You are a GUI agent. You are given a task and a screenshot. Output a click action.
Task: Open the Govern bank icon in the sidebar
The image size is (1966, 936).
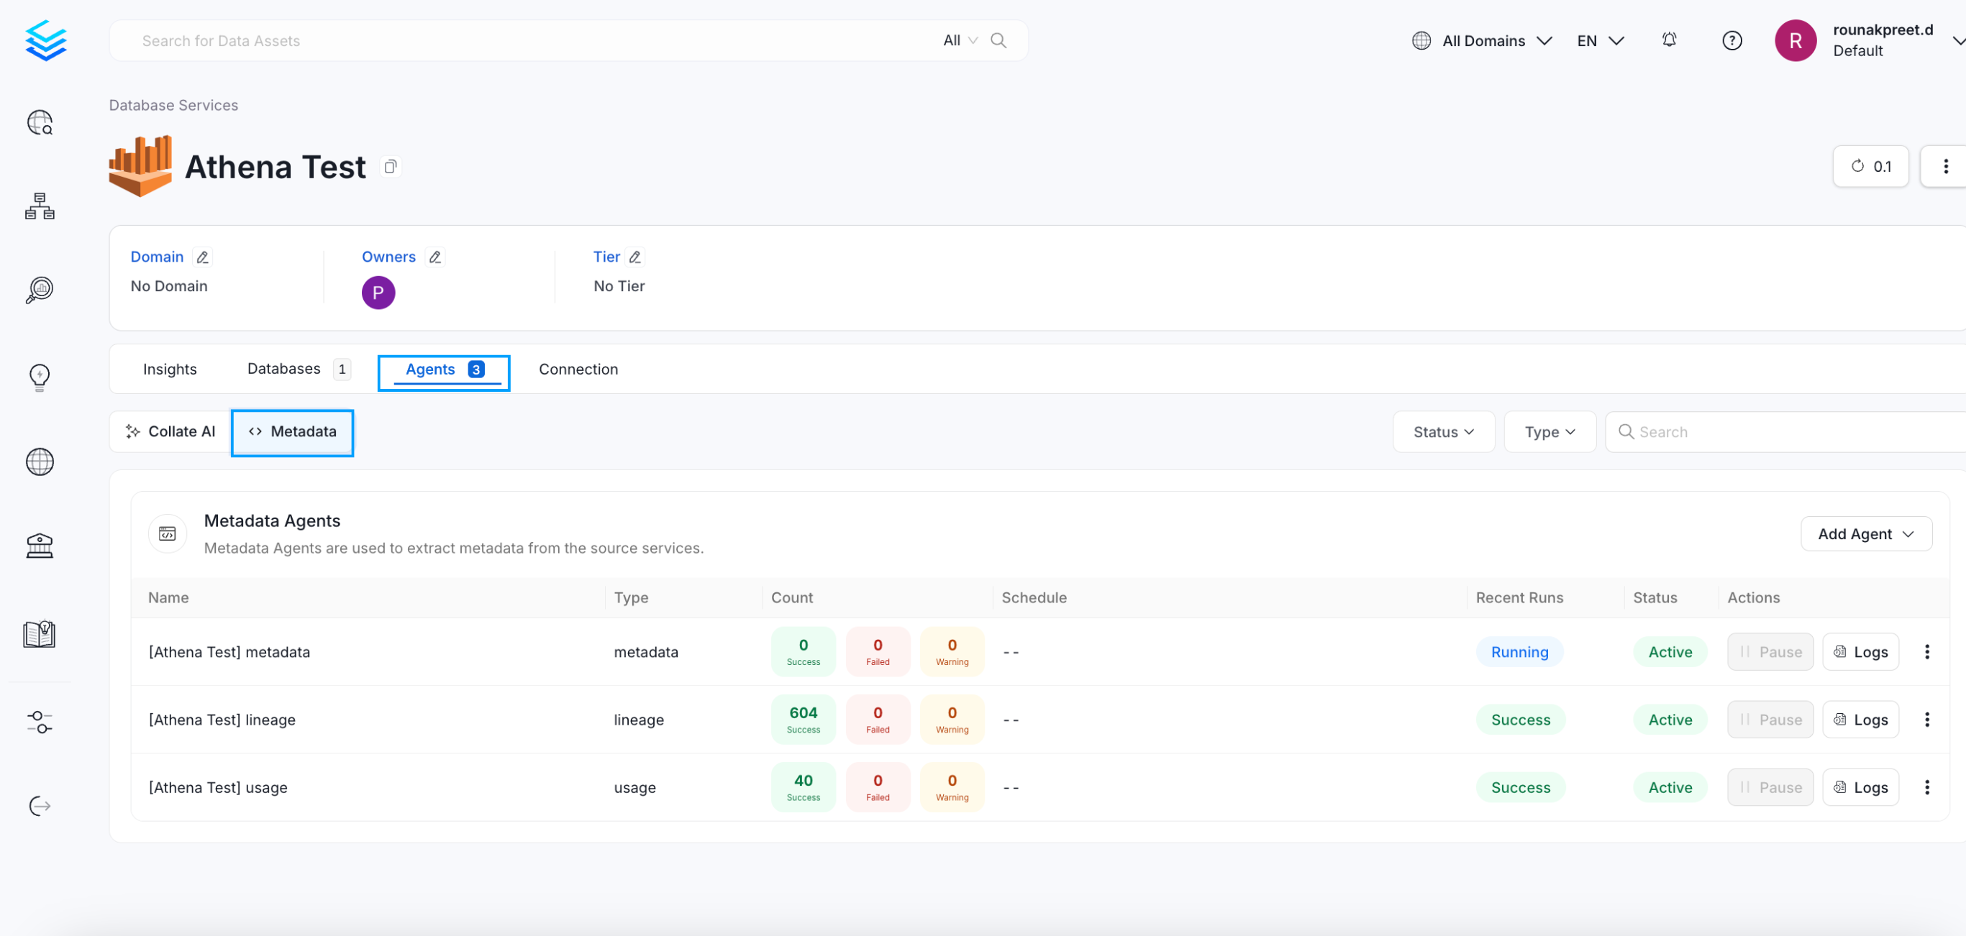[40, 545]
